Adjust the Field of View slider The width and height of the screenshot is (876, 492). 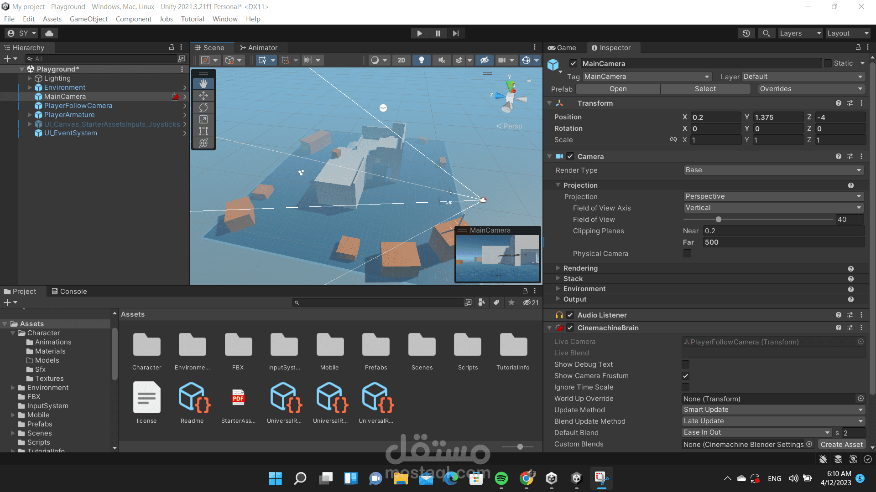(719, 220)
